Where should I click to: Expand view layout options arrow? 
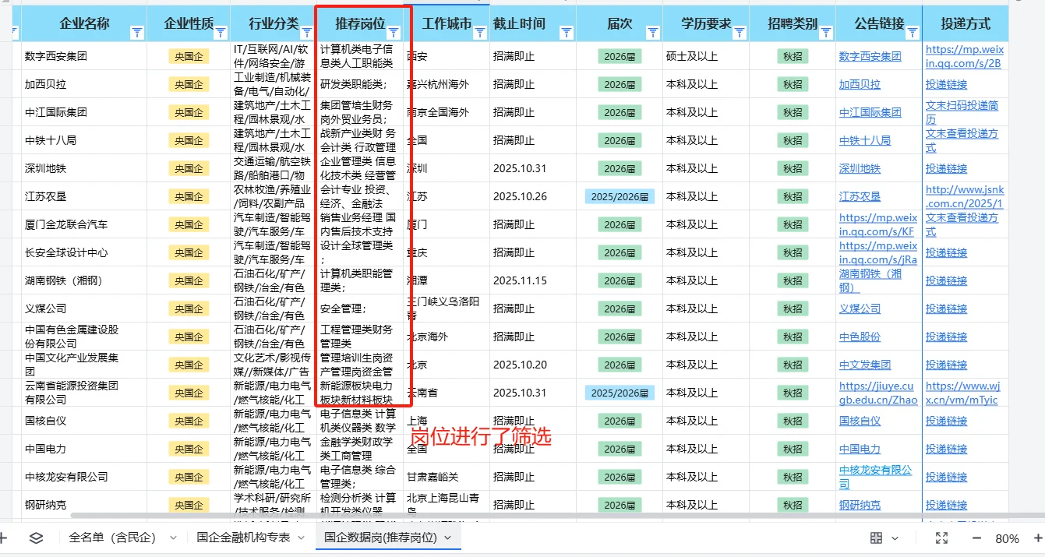(x=895, y=538)
